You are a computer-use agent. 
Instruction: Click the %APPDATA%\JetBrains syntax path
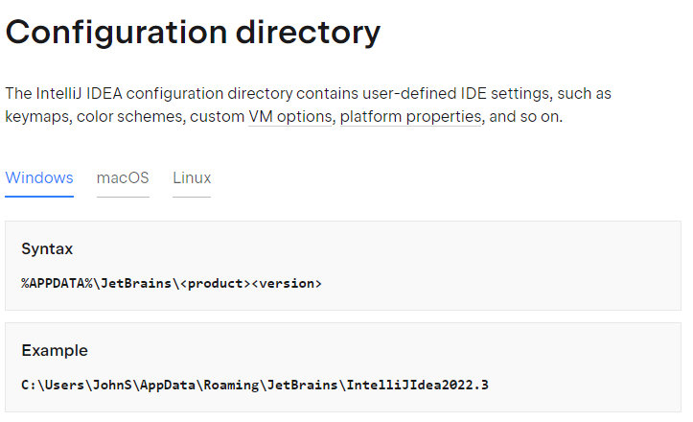[x=172, y=283]
